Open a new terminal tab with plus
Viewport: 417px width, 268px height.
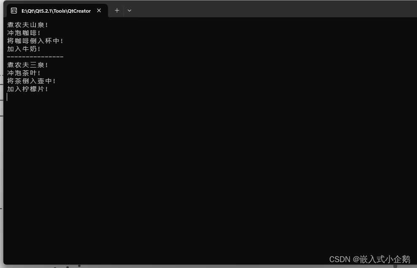click(117, 11)
